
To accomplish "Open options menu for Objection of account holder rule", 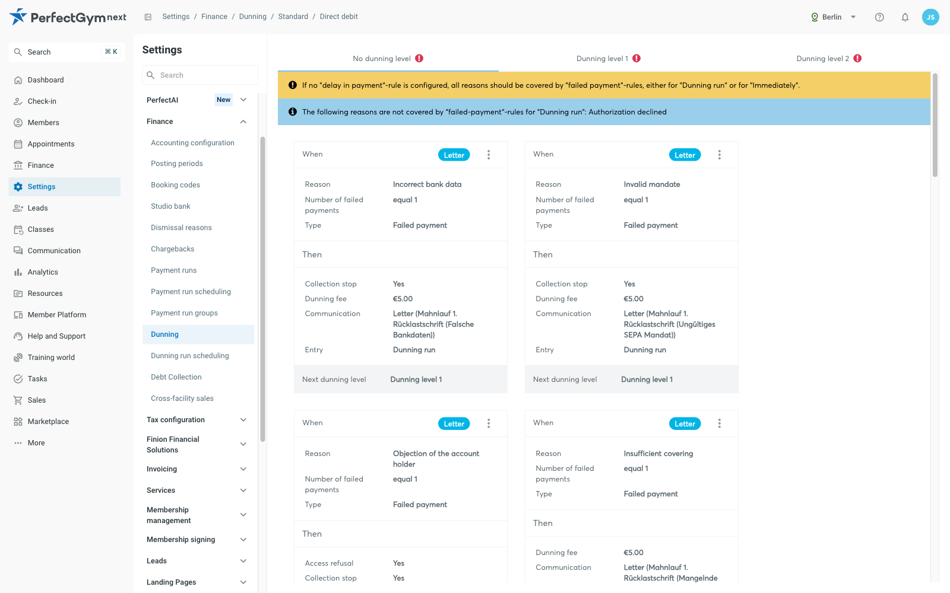I will [x=489, y=423].
